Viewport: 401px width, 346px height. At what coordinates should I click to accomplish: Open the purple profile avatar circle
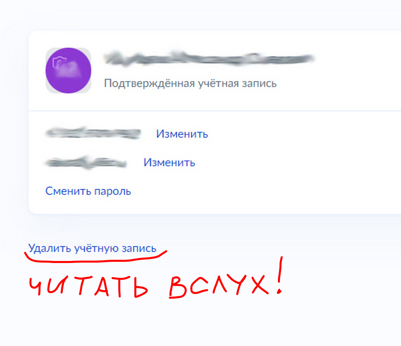pos(68,70)
